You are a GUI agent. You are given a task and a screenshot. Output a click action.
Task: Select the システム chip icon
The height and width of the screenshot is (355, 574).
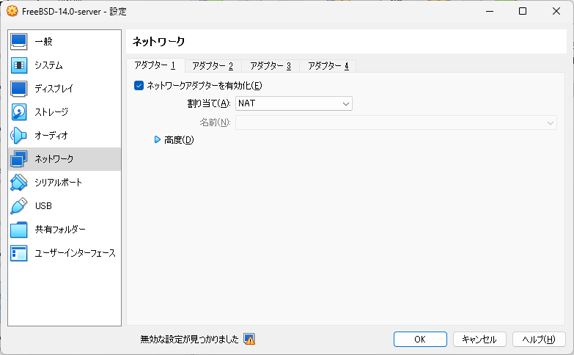pos(18,65)
